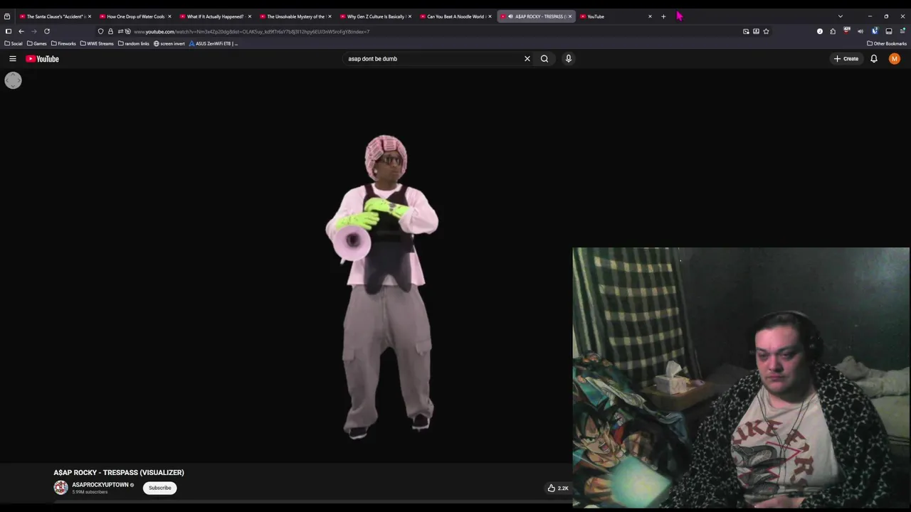Click the speaker extension toolbar icon
911x512 pixels.
(860, 31)
